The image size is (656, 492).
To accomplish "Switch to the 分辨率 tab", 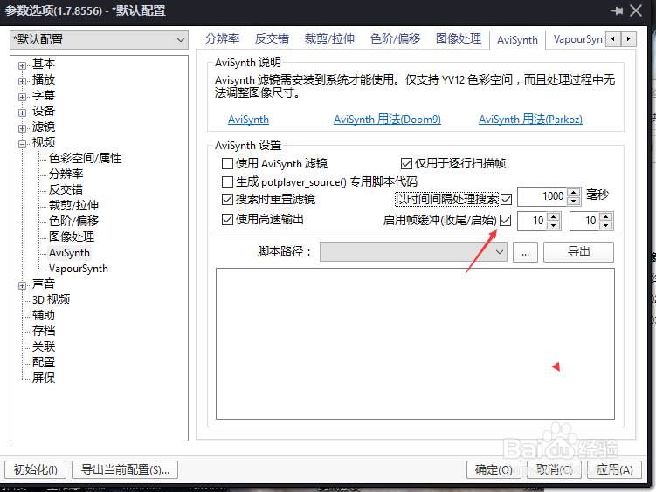I will tap(222, 39).
